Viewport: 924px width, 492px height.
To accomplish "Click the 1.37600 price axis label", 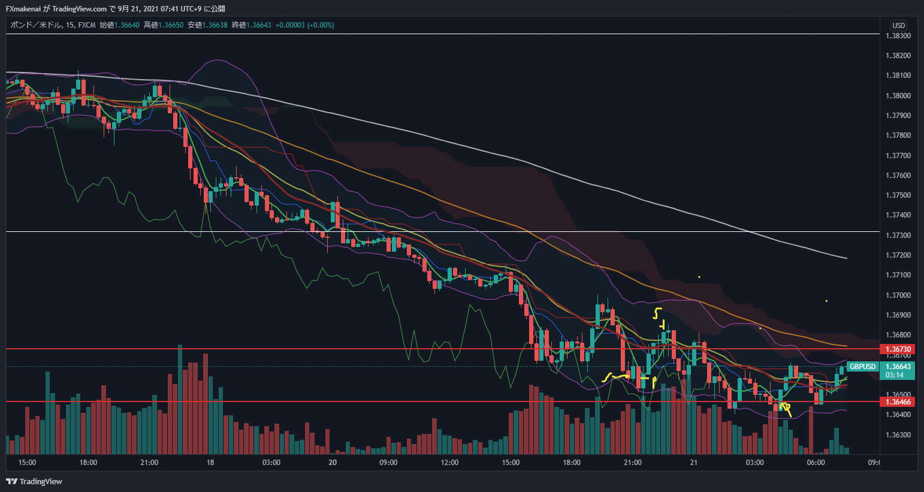I will [898, 176].
